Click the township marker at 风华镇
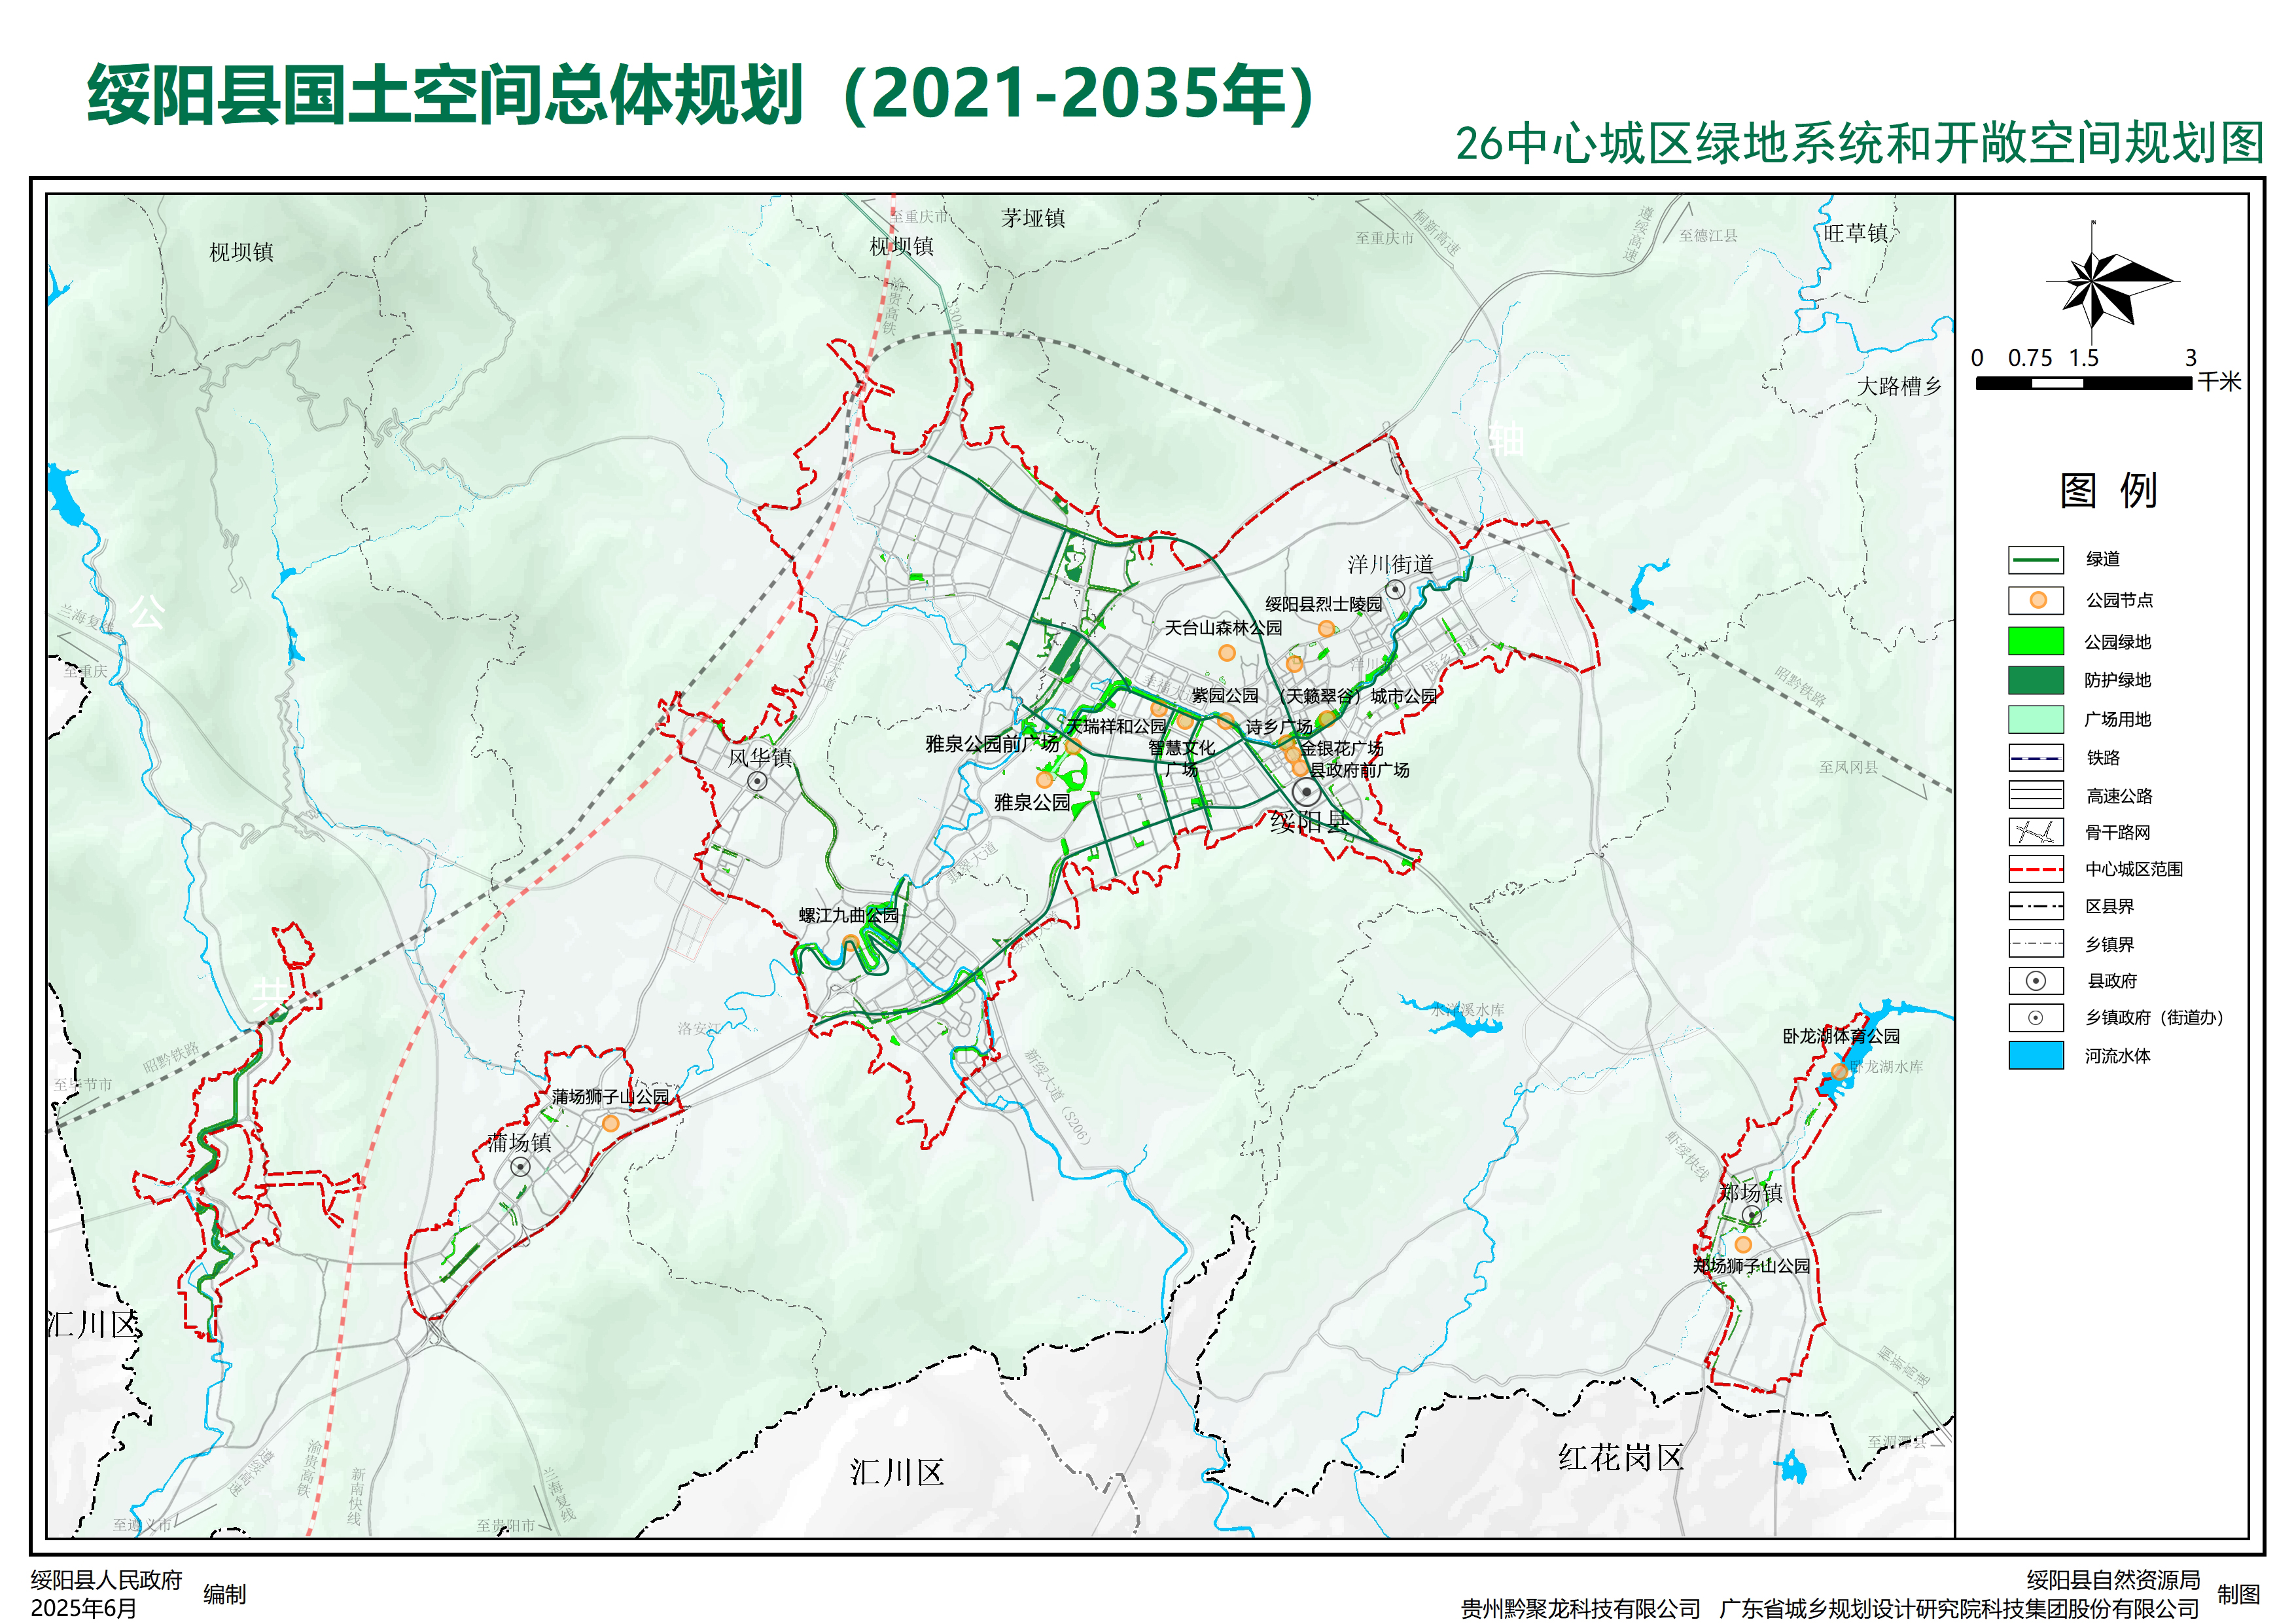 coord(758,781)
